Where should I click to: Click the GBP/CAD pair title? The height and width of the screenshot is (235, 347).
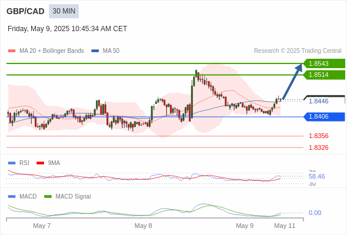pos(25,11)
